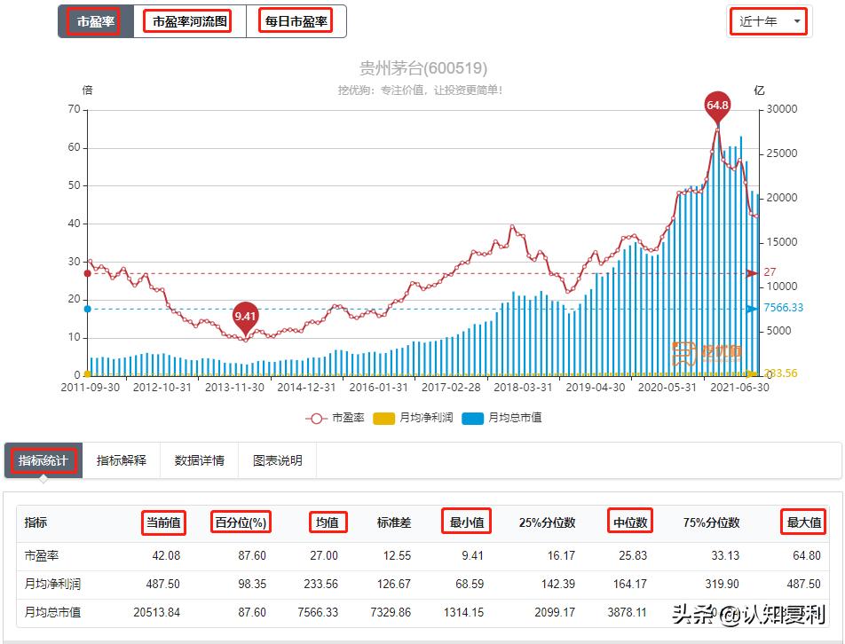Viewport: 845px width, 644px height.
Task: Select the highlighted 指标统计 tab
Action: point(43,460)
